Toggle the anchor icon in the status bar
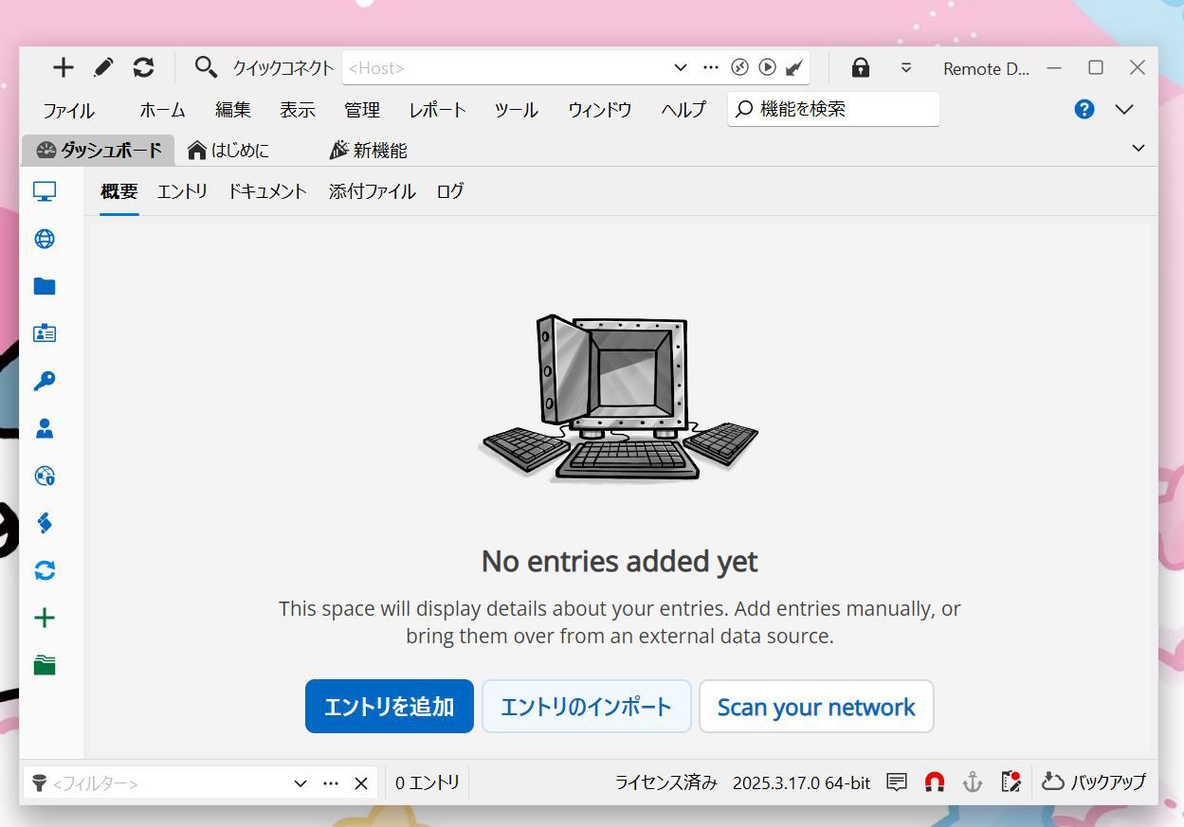Screen dimensions: 1184x827 click(973, 782)
